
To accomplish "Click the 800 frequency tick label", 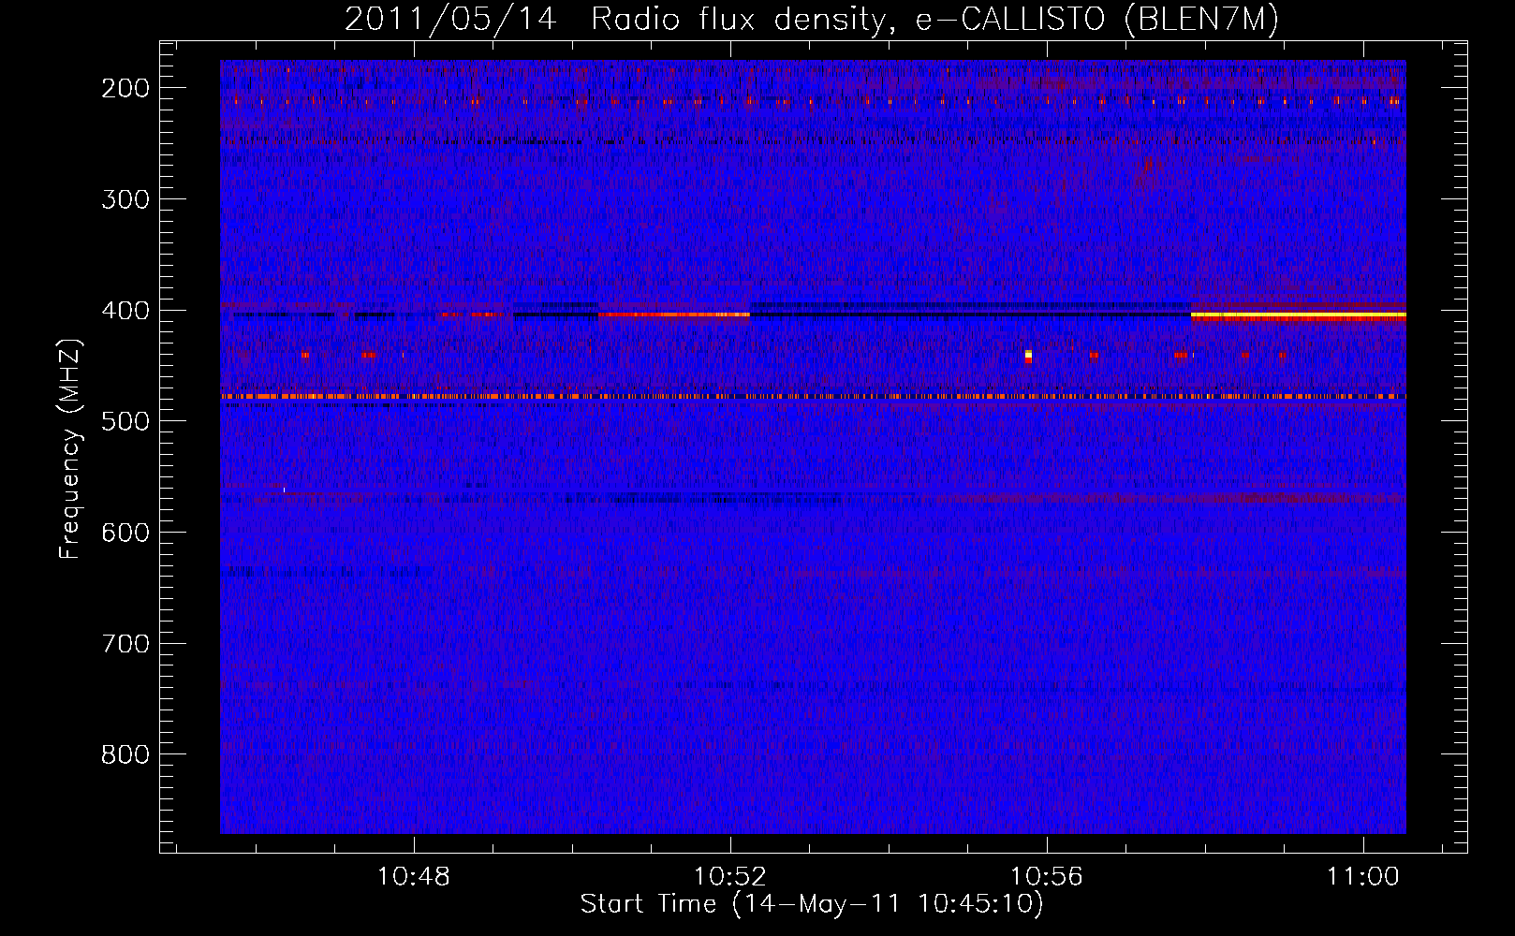I will coord(125,754).
